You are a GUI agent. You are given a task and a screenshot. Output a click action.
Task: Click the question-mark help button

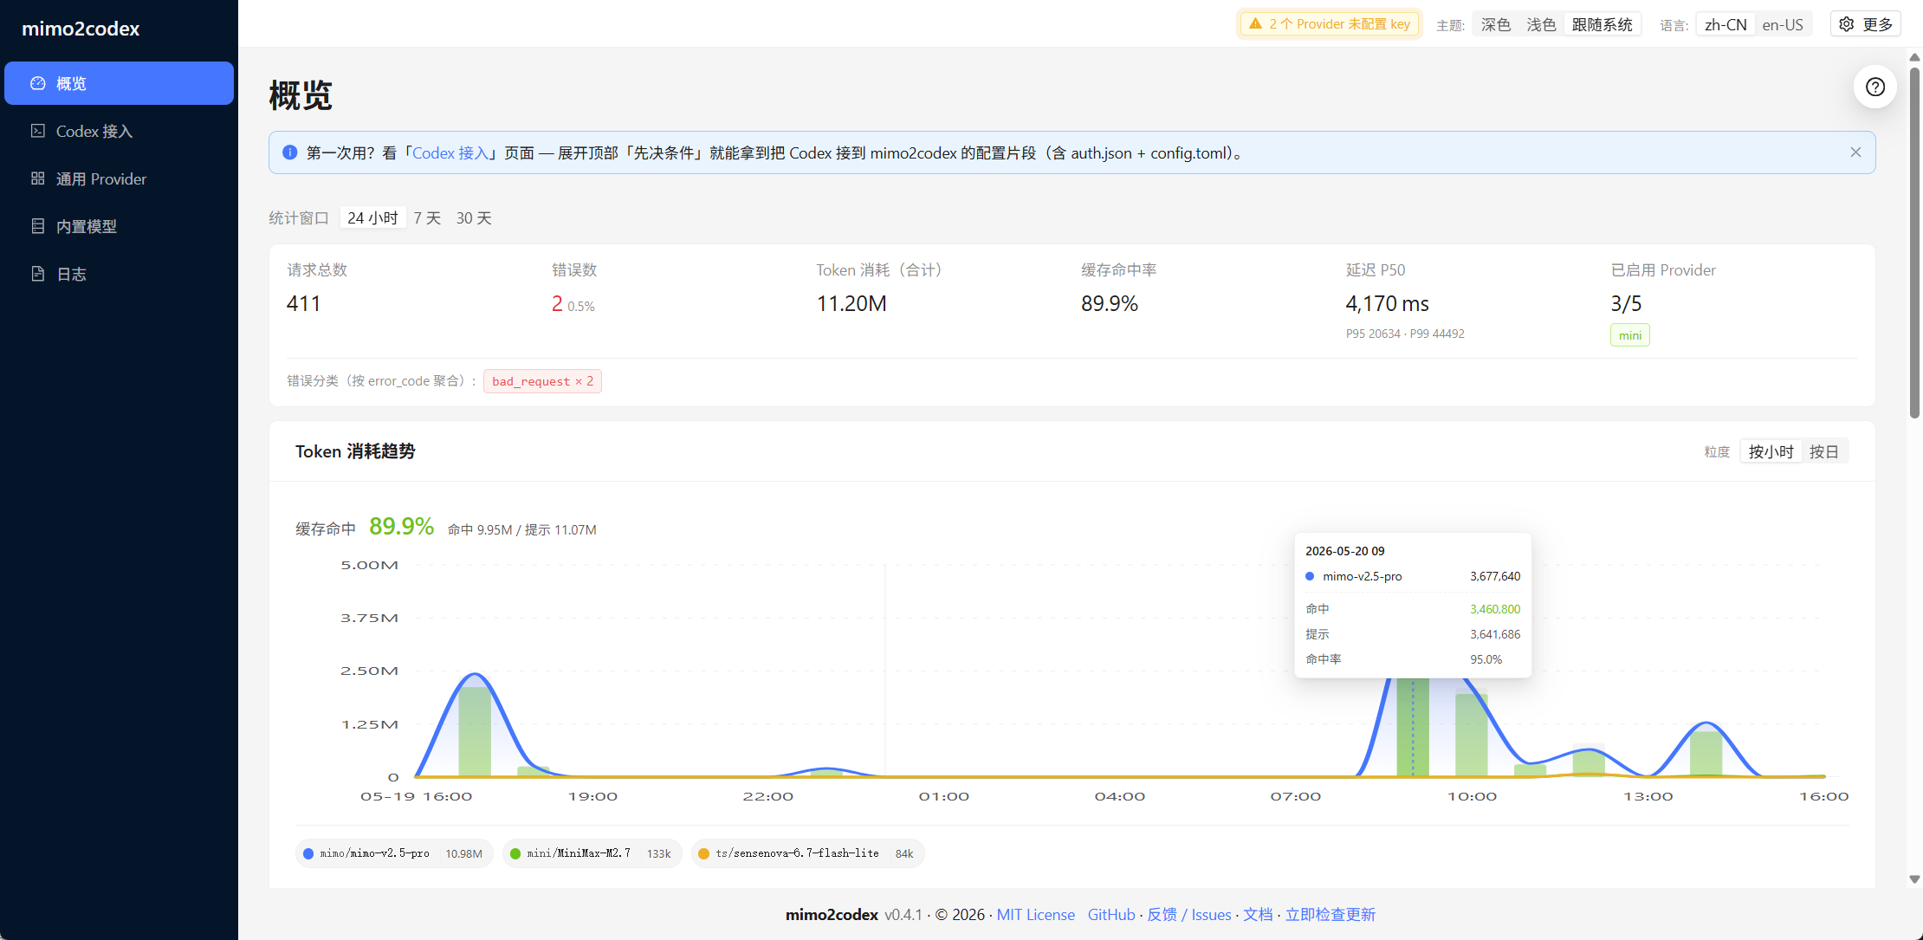click(x=1875, y=87)
